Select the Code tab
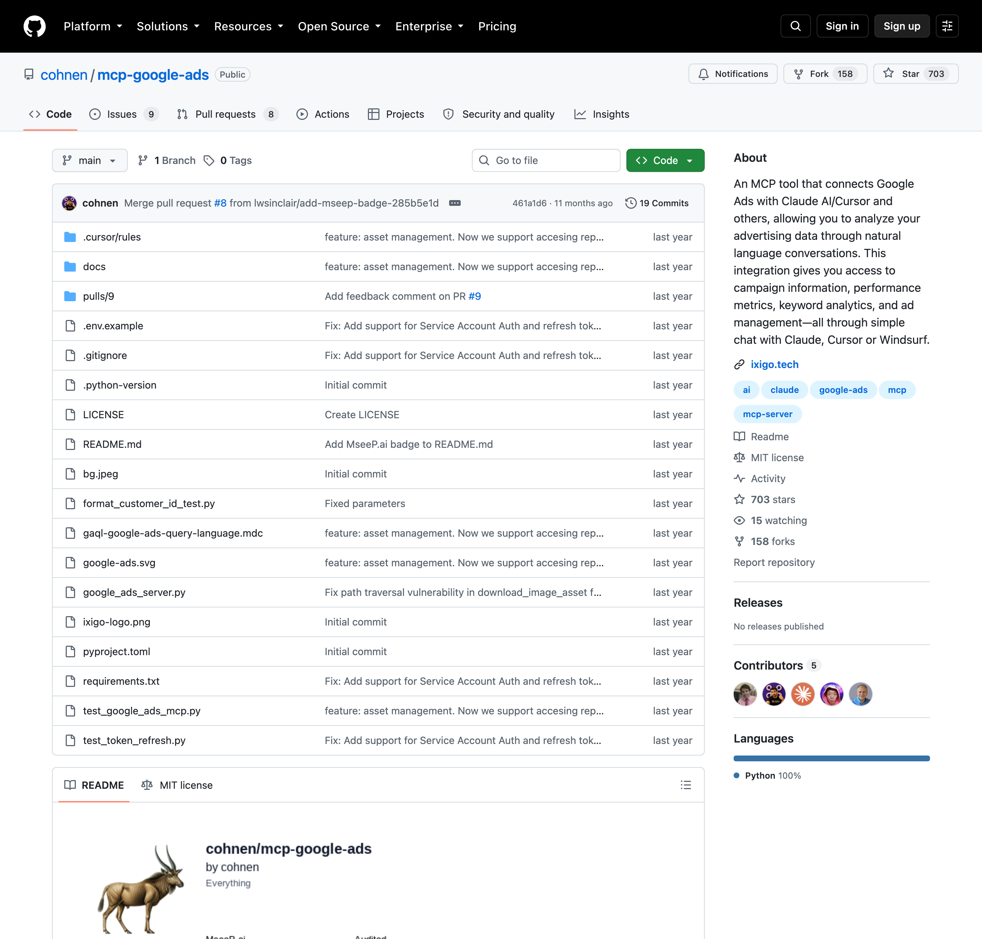Screen dimensions: 982x939 click(50, 114)
